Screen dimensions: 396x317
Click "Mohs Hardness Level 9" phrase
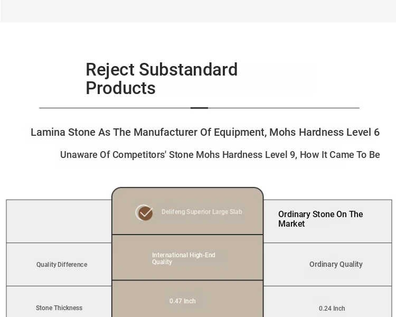tap(246, 155)
